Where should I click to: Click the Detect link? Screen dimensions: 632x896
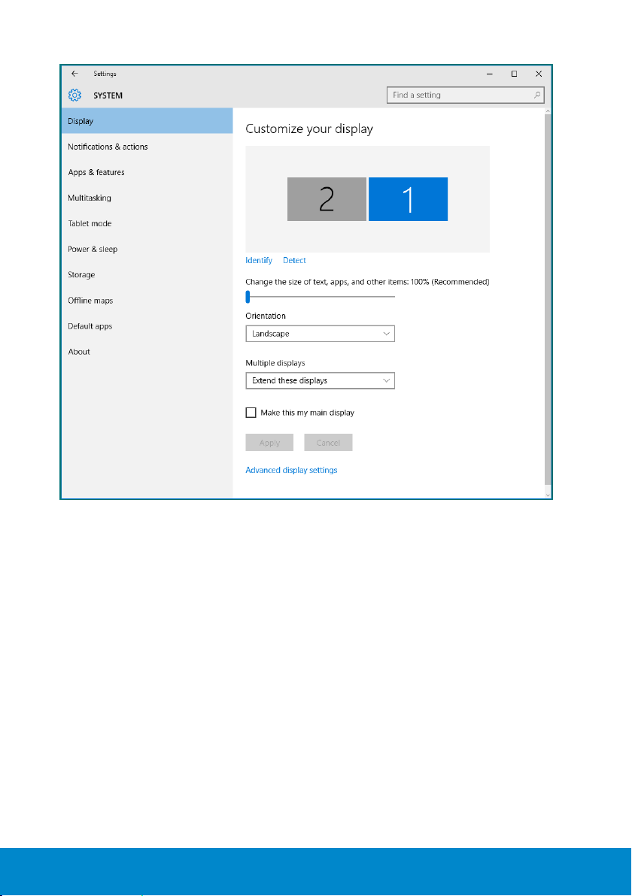pyautogui.click(x=294, y=260)
